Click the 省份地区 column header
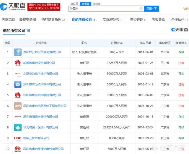Viewport: 189px width, 154px height. pyautogui.click(x=165, y=43)
